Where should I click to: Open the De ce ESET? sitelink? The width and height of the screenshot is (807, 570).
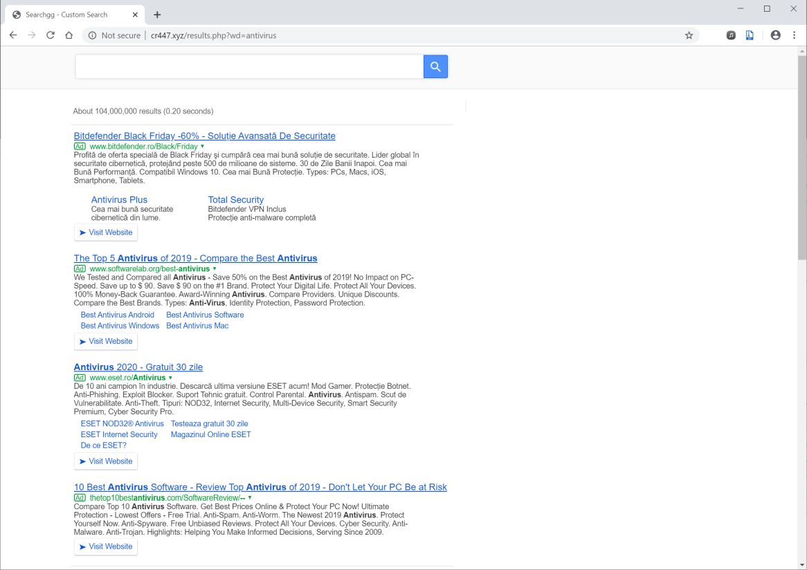(103, 445)
